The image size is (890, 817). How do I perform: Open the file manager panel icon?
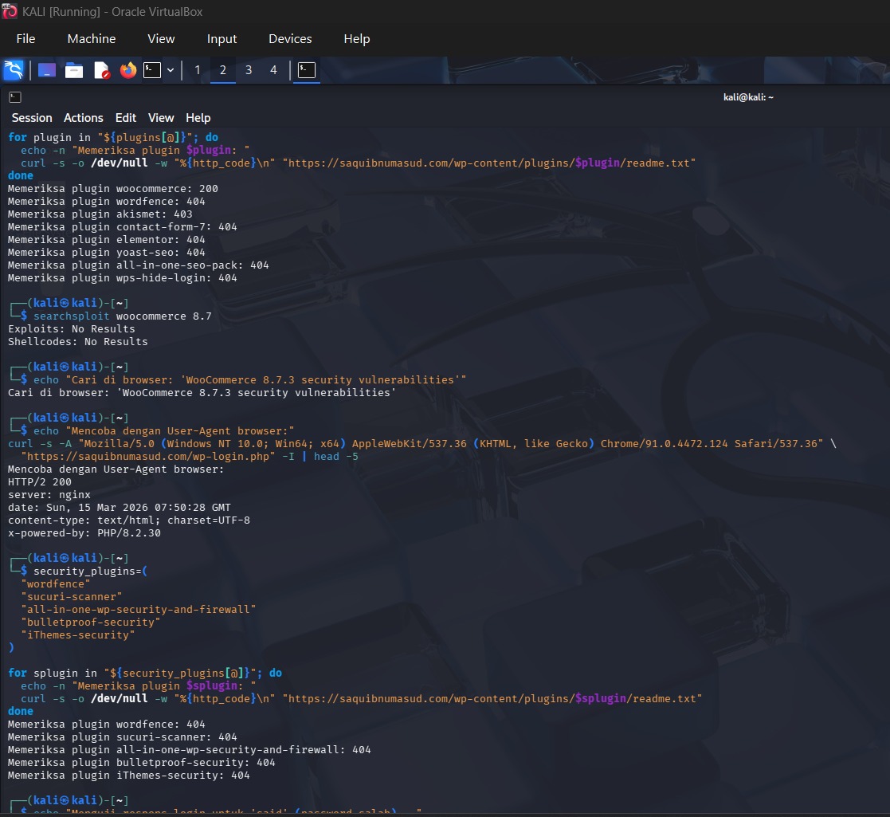(x=74, y=70)
